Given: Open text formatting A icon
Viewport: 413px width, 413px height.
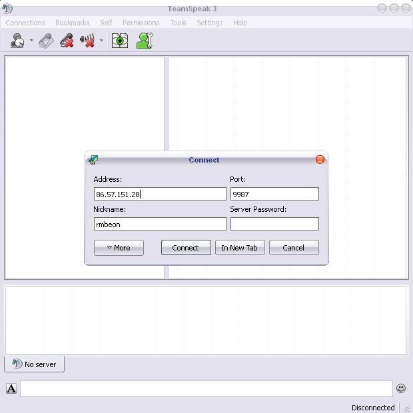Looking at the screenshot, I should [x=11, y=388].
